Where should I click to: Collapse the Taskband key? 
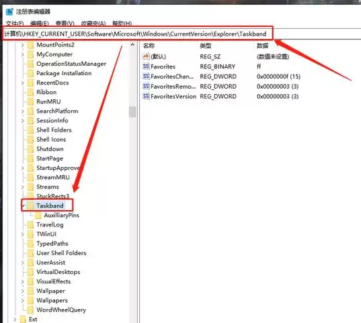(x=23, y=205)
